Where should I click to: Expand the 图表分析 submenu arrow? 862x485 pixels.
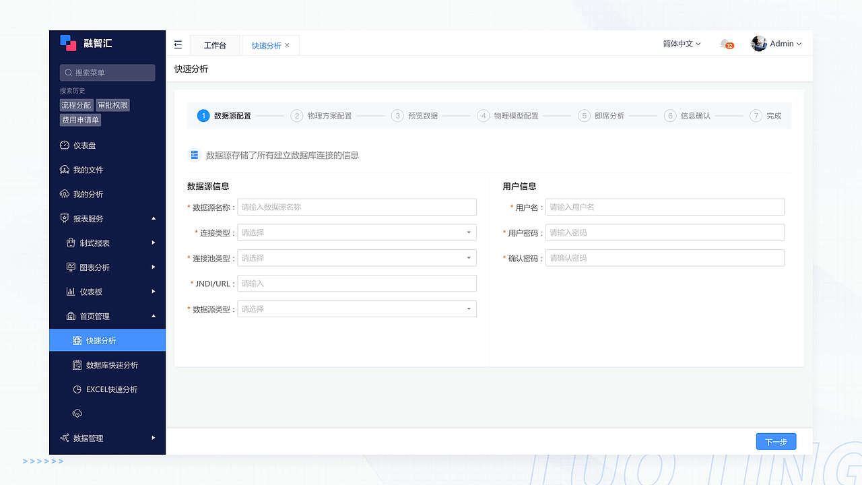click(x=154, y=267)
